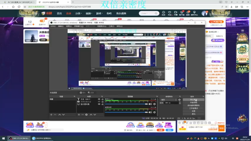Click the exit button in OBS controls
251x141 pixels.
tap(194, 114)
